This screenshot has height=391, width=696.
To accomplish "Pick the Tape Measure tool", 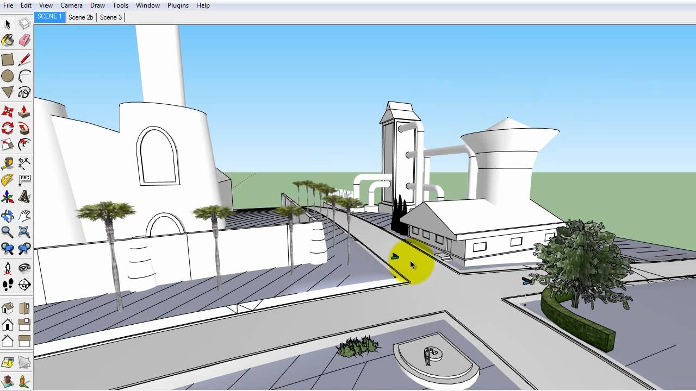I will point(8,163).
